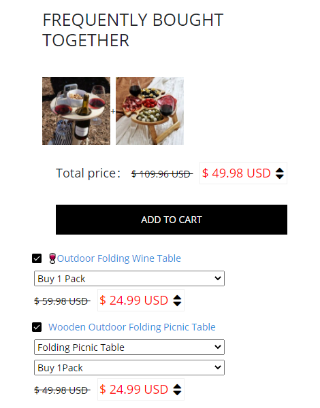
Task: Open the Outdoor Folding Wine Table link
Action: coord(119,258)
